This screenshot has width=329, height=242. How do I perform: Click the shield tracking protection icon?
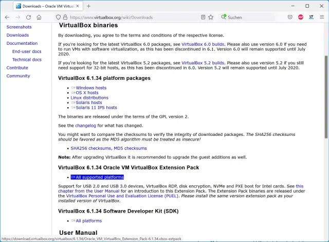coord(58,17)
